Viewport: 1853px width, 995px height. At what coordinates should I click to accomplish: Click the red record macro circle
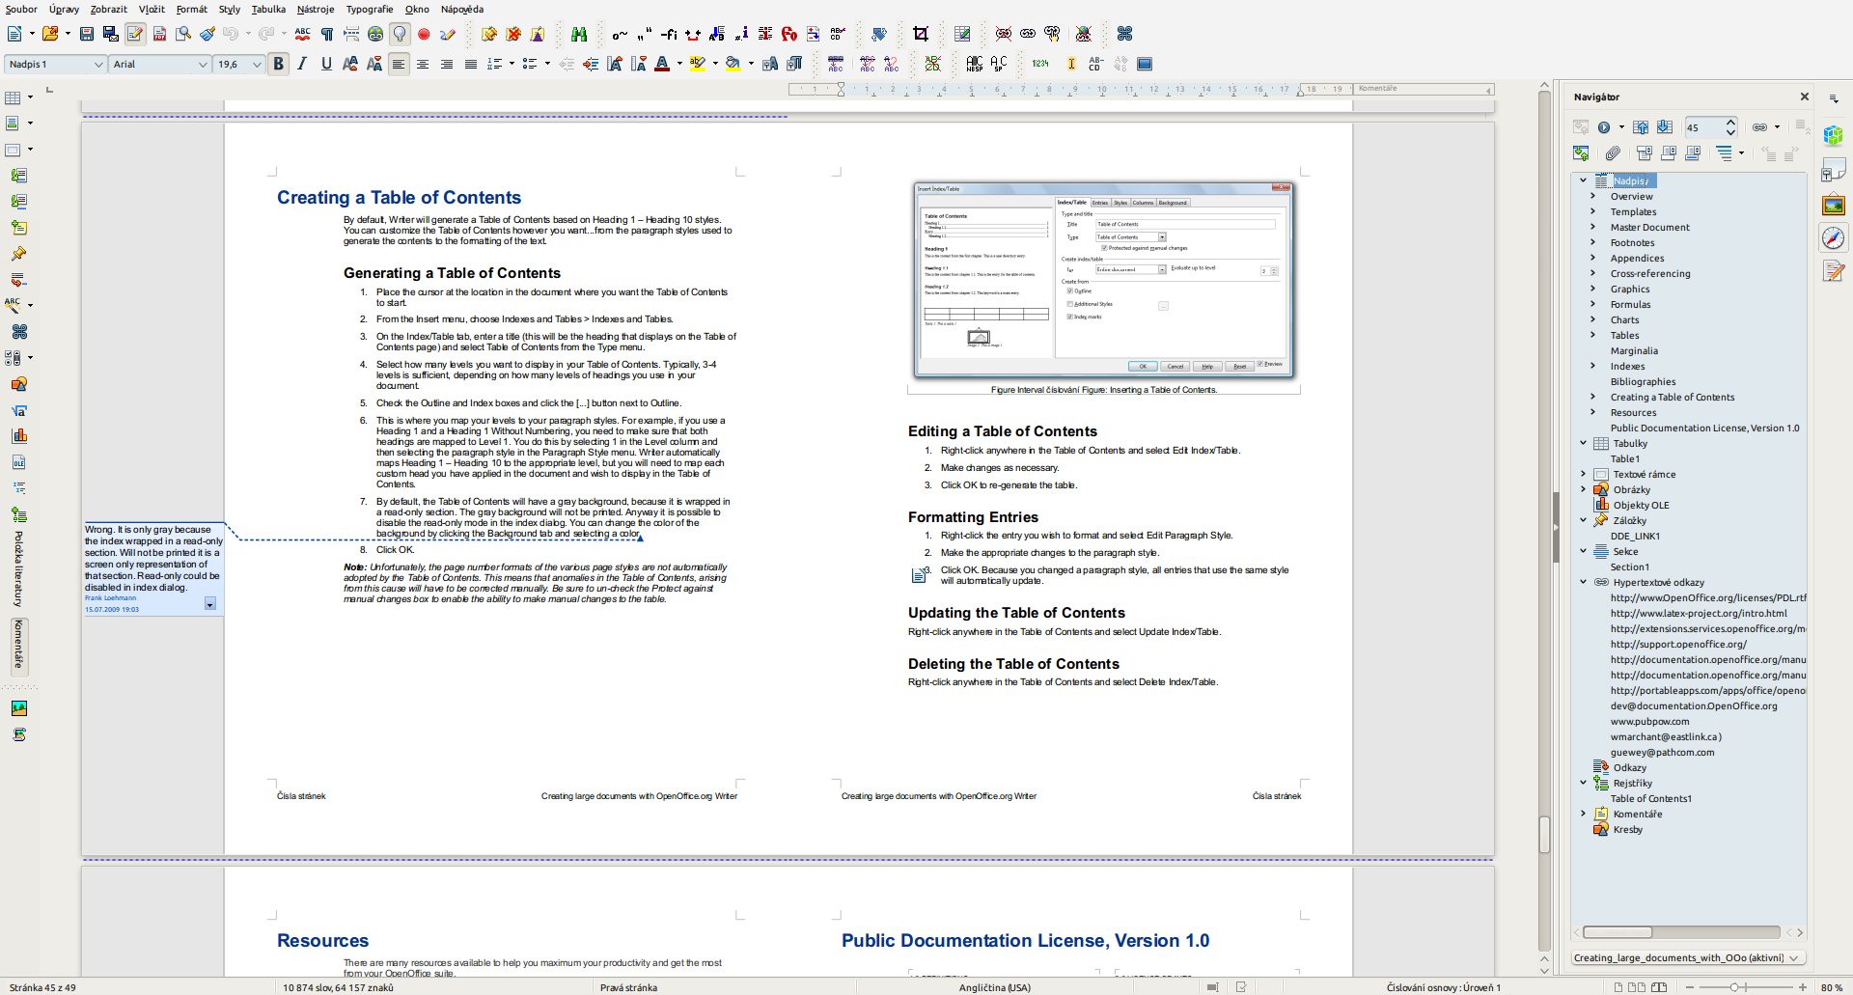424,34
